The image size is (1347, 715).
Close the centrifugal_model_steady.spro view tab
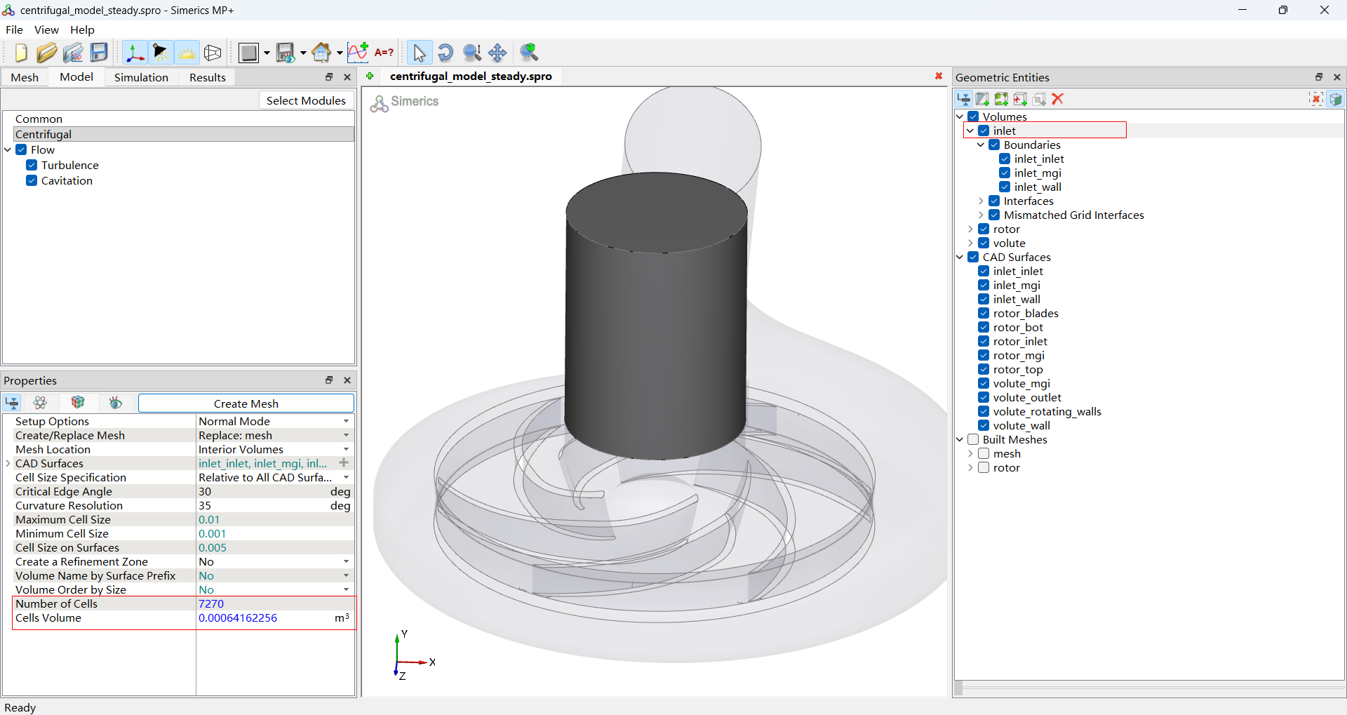pos(939,76)
